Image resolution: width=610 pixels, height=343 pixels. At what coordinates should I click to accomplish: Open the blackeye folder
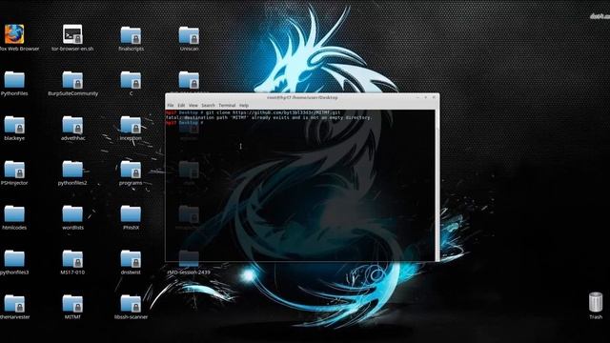point(14,125)
